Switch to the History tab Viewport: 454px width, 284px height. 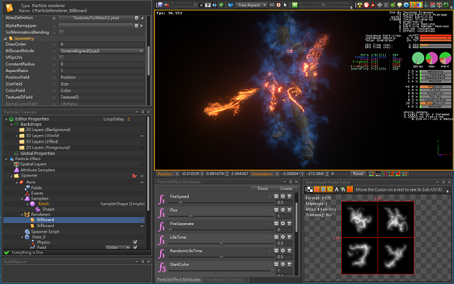point(237,279)
